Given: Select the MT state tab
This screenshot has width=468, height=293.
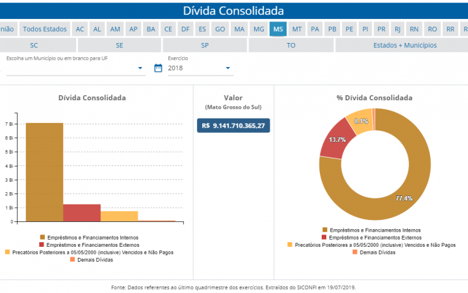Looking at the screenshot, I should [296, 29].
